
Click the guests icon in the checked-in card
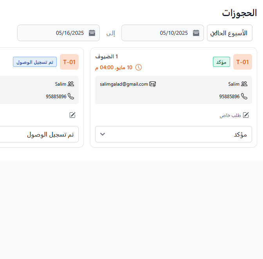[71, 84]
